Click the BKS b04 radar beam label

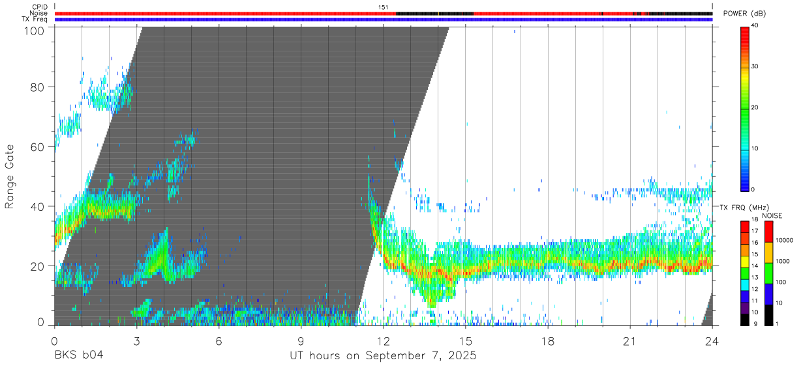(x=78, y=355)
